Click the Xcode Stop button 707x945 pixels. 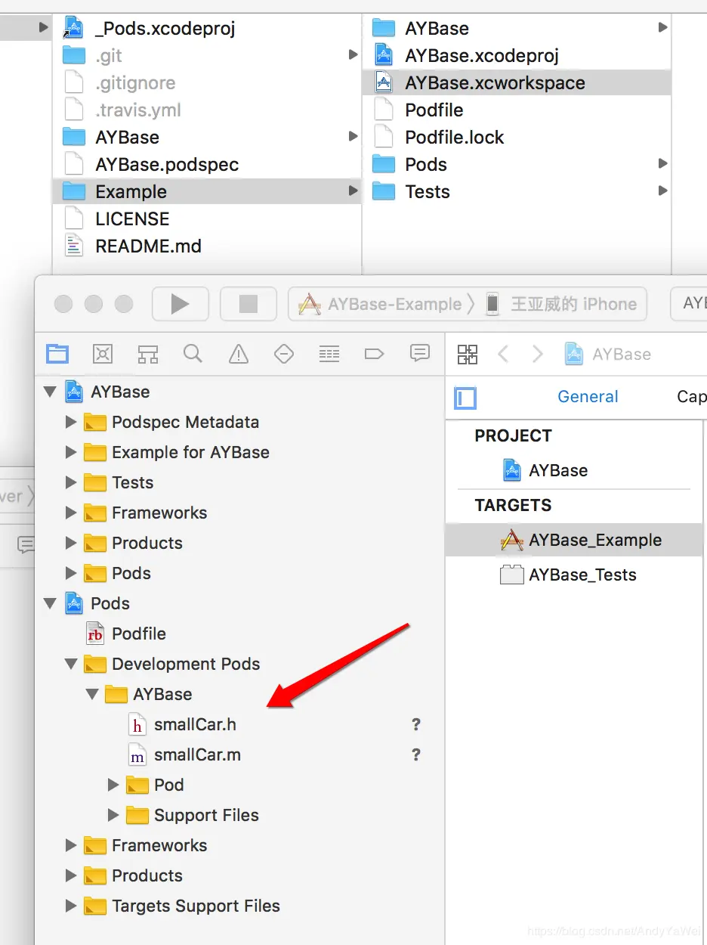tap(248, 304)
